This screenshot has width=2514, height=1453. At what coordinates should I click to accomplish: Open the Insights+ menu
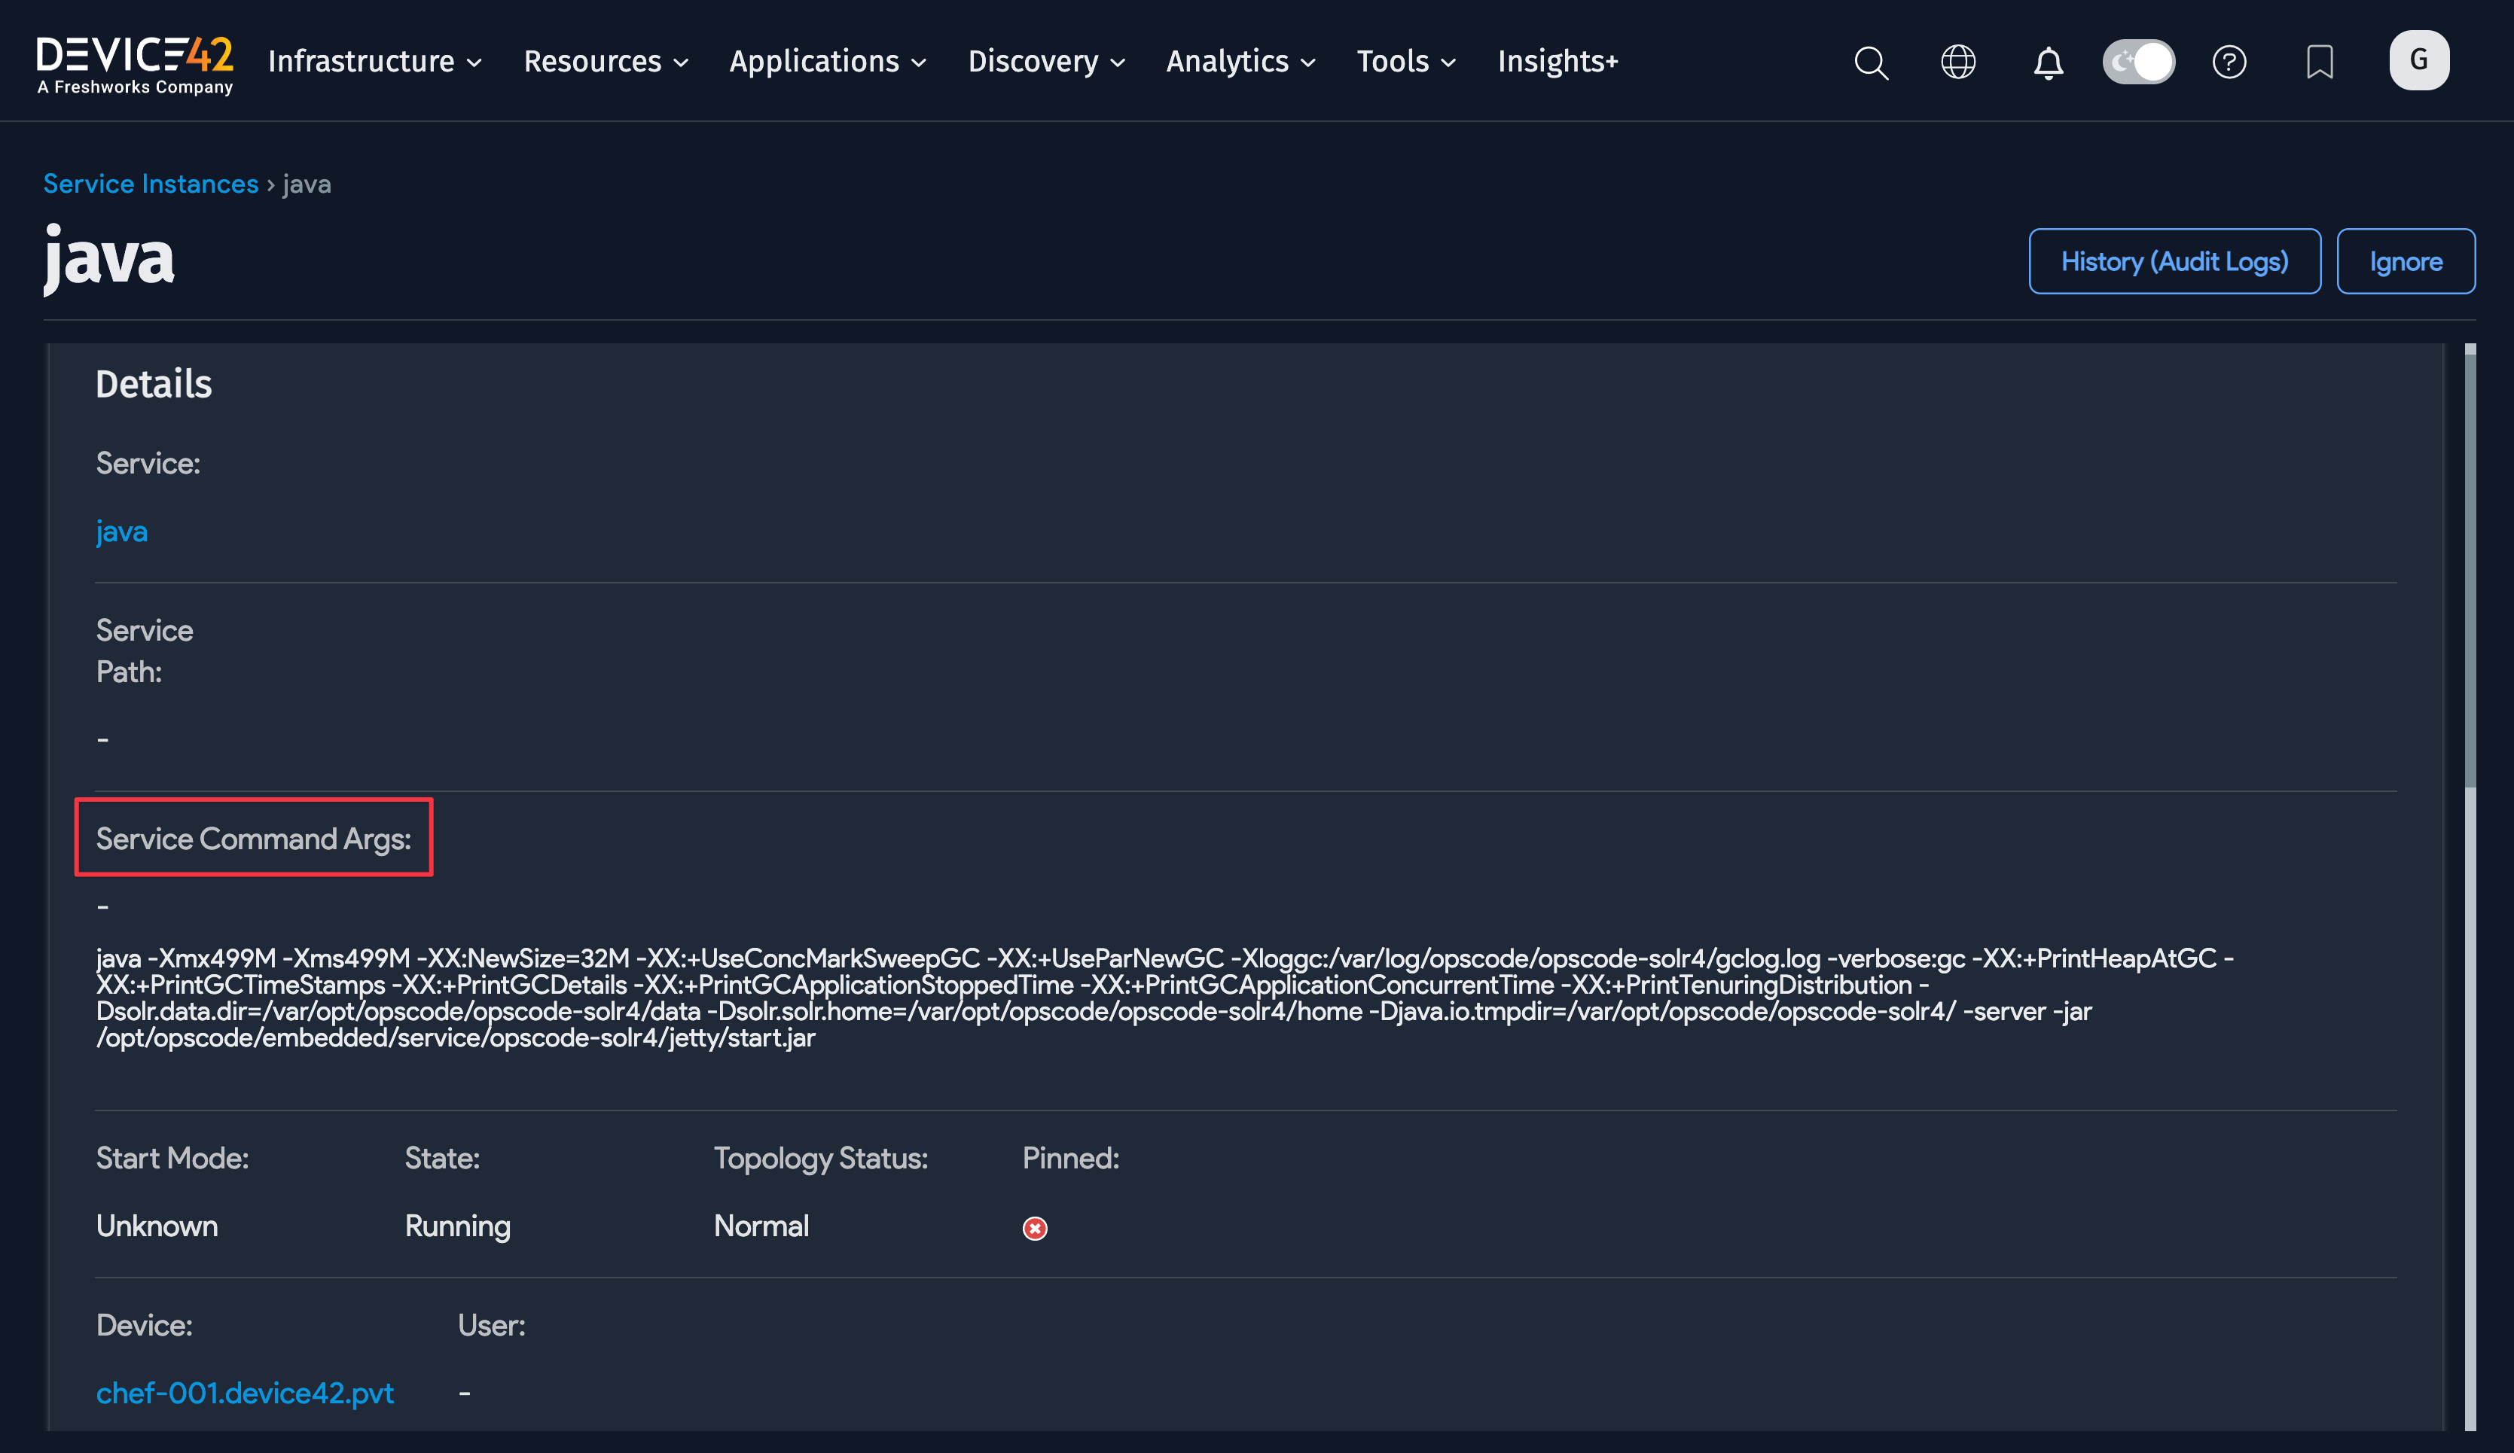[1558, 61]
